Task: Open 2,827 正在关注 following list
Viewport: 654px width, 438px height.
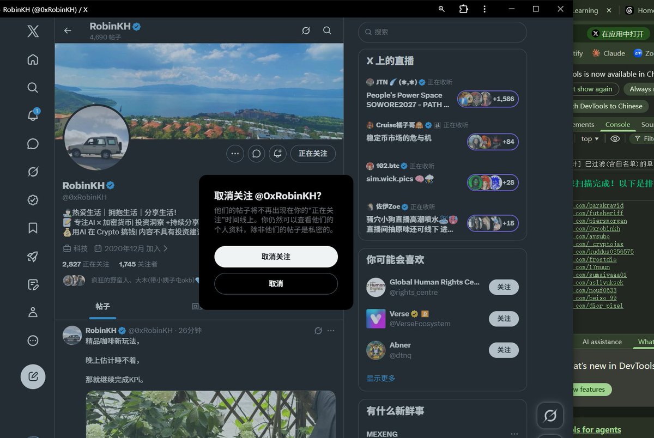Action: click(x=86, y=264)
